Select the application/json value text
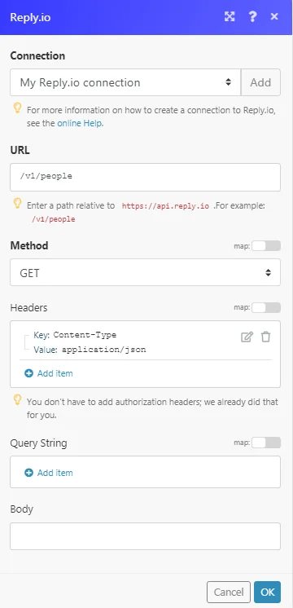The width and height of the screenshot is (293, 608). pyautogui.click(x=103, y=350)
